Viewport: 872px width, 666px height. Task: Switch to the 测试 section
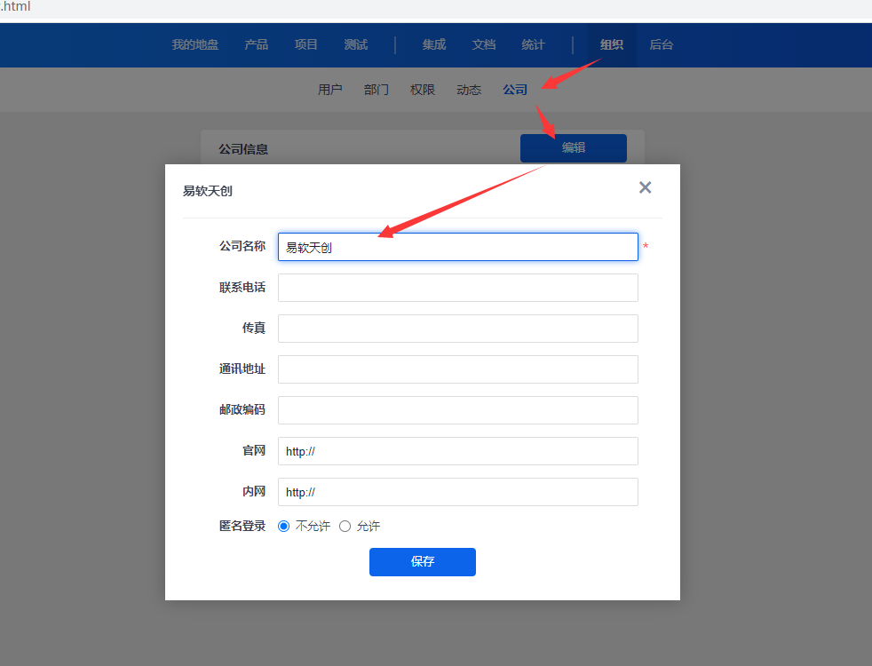coord(356,44)
